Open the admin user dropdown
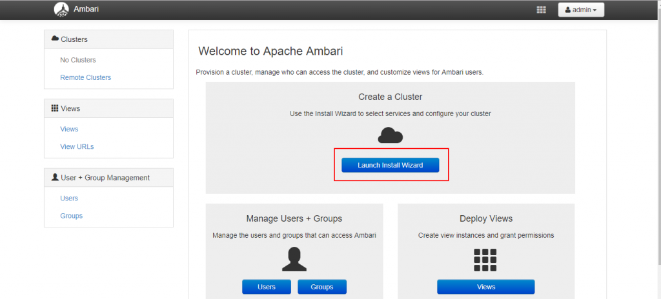Image resolution: width=661 pixels, height=299 pixels. click(x=581, y=10)
